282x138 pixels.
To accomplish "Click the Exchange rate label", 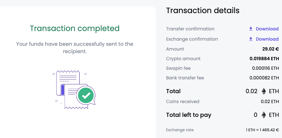I will [x=180, y=130].
